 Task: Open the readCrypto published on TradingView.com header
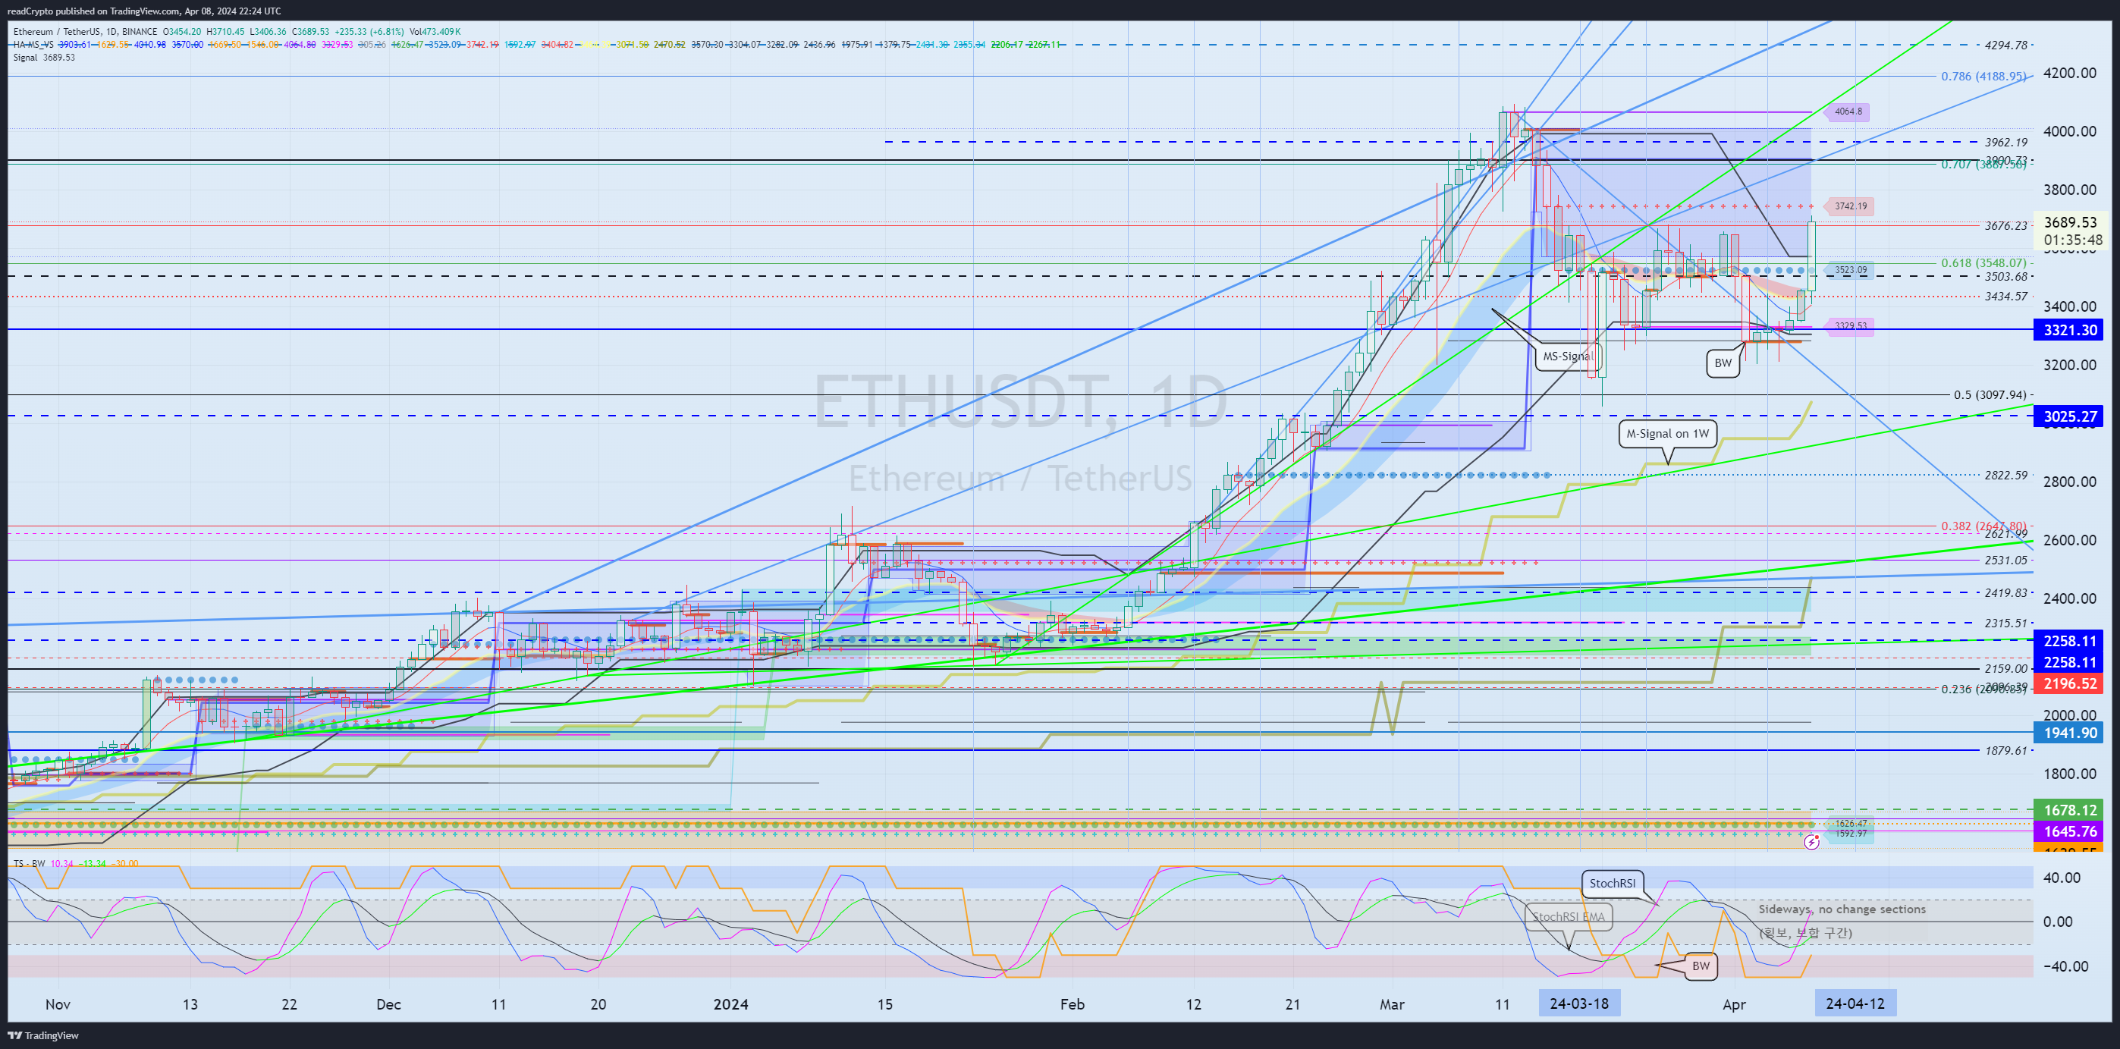click(144, 11)
